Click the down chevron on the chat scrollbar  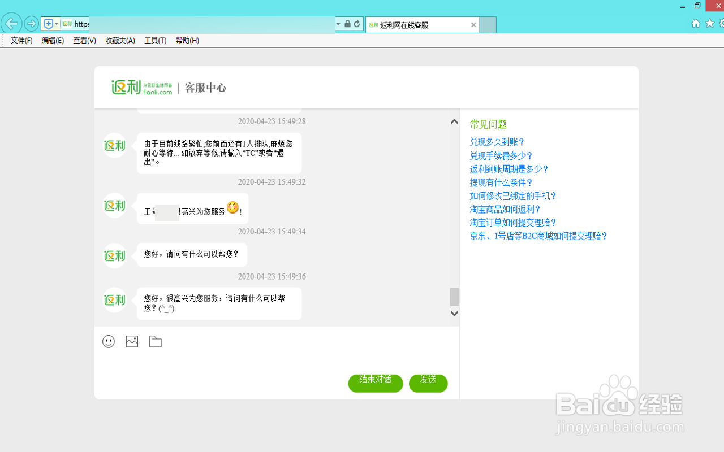(454, 313)
